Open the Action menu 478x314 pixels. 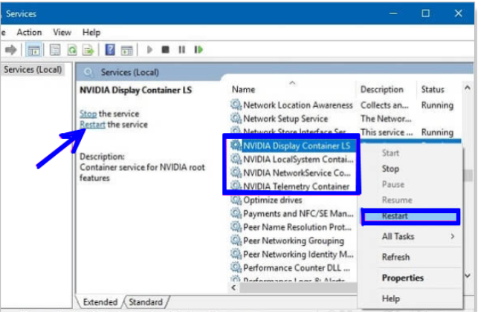click(x=29, y=32)
